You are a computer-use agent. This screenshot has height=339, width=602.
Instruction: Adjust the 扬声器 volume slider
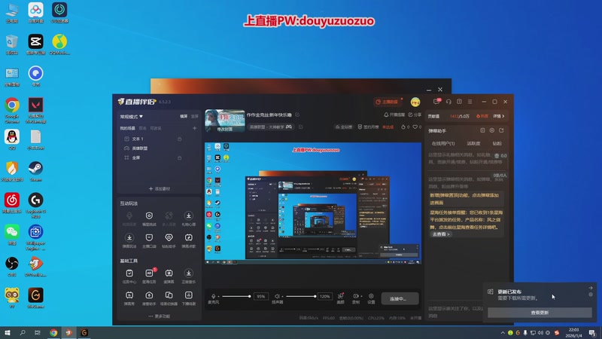301,296
